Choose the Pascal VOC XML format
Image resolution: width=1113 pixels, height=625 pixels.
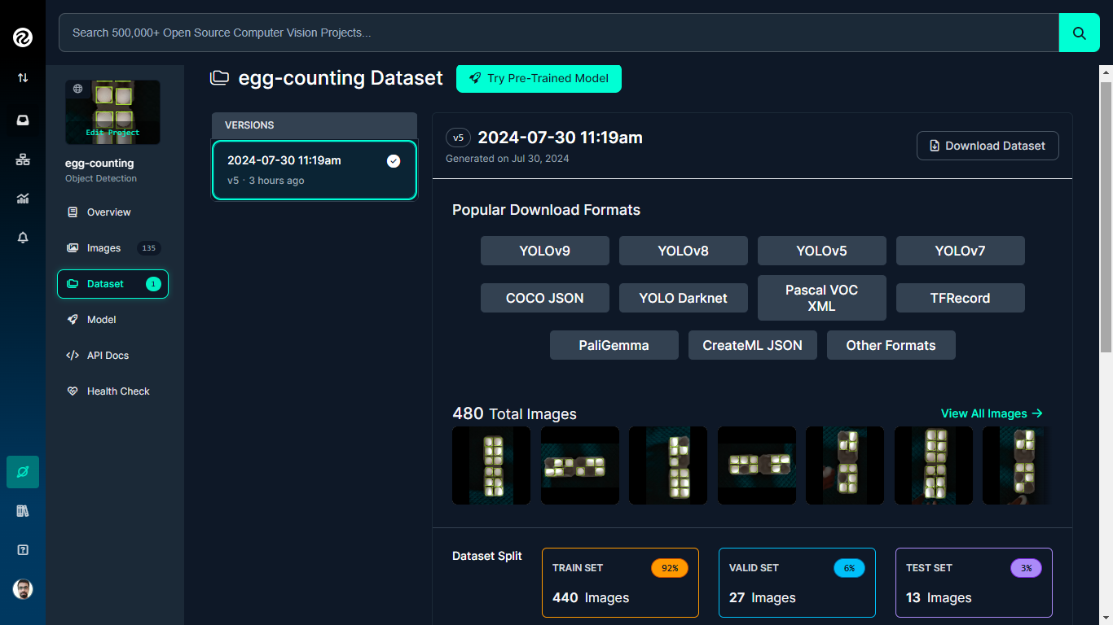pos(822,298)
